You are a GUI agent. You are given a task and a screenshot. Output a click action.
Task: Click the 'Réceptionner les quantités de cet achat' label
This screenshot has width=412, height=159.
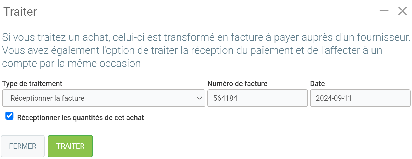pos(81,118)
